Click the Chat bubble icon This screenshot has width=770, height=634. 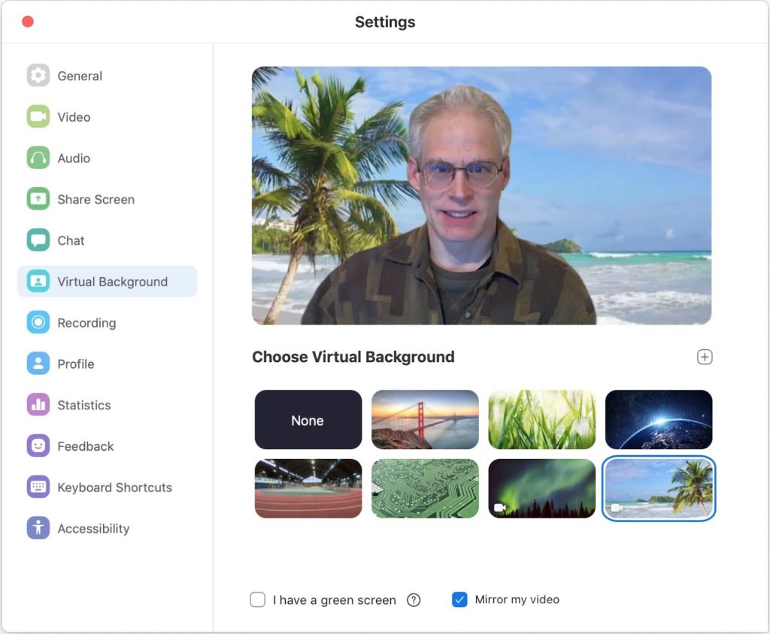coord(38,240)
